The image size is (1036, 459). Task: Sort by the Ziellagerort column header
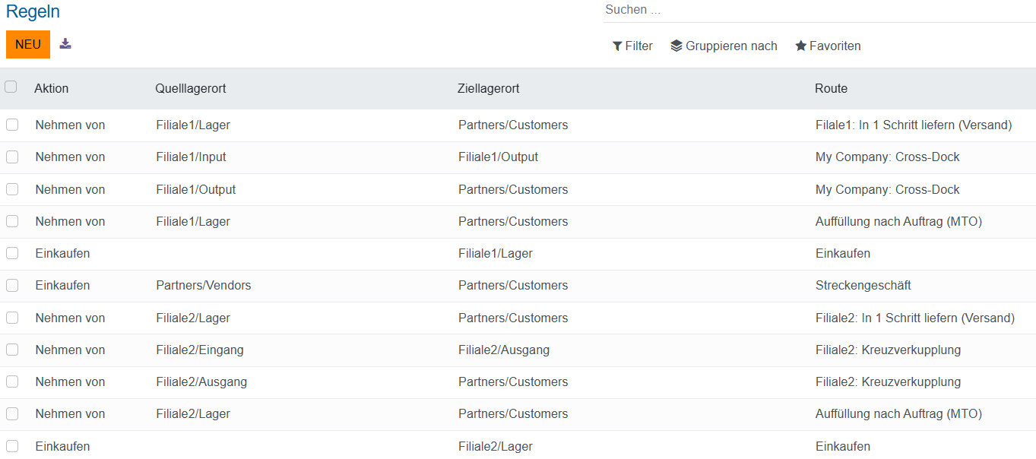click(489, 89)
